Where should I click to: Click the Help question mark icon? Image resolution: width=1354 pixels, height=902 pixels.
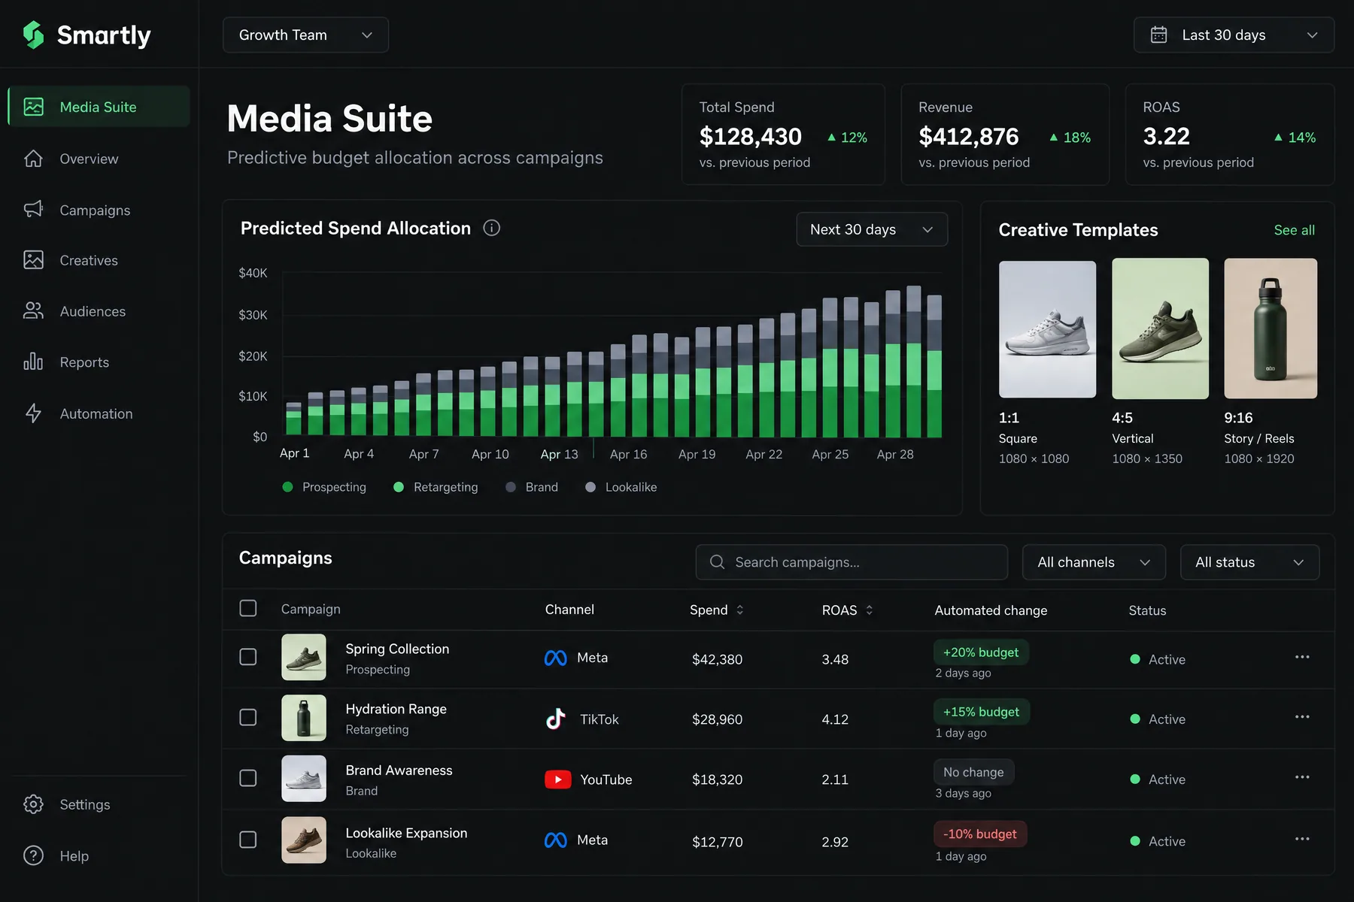[x=33, y=855]
